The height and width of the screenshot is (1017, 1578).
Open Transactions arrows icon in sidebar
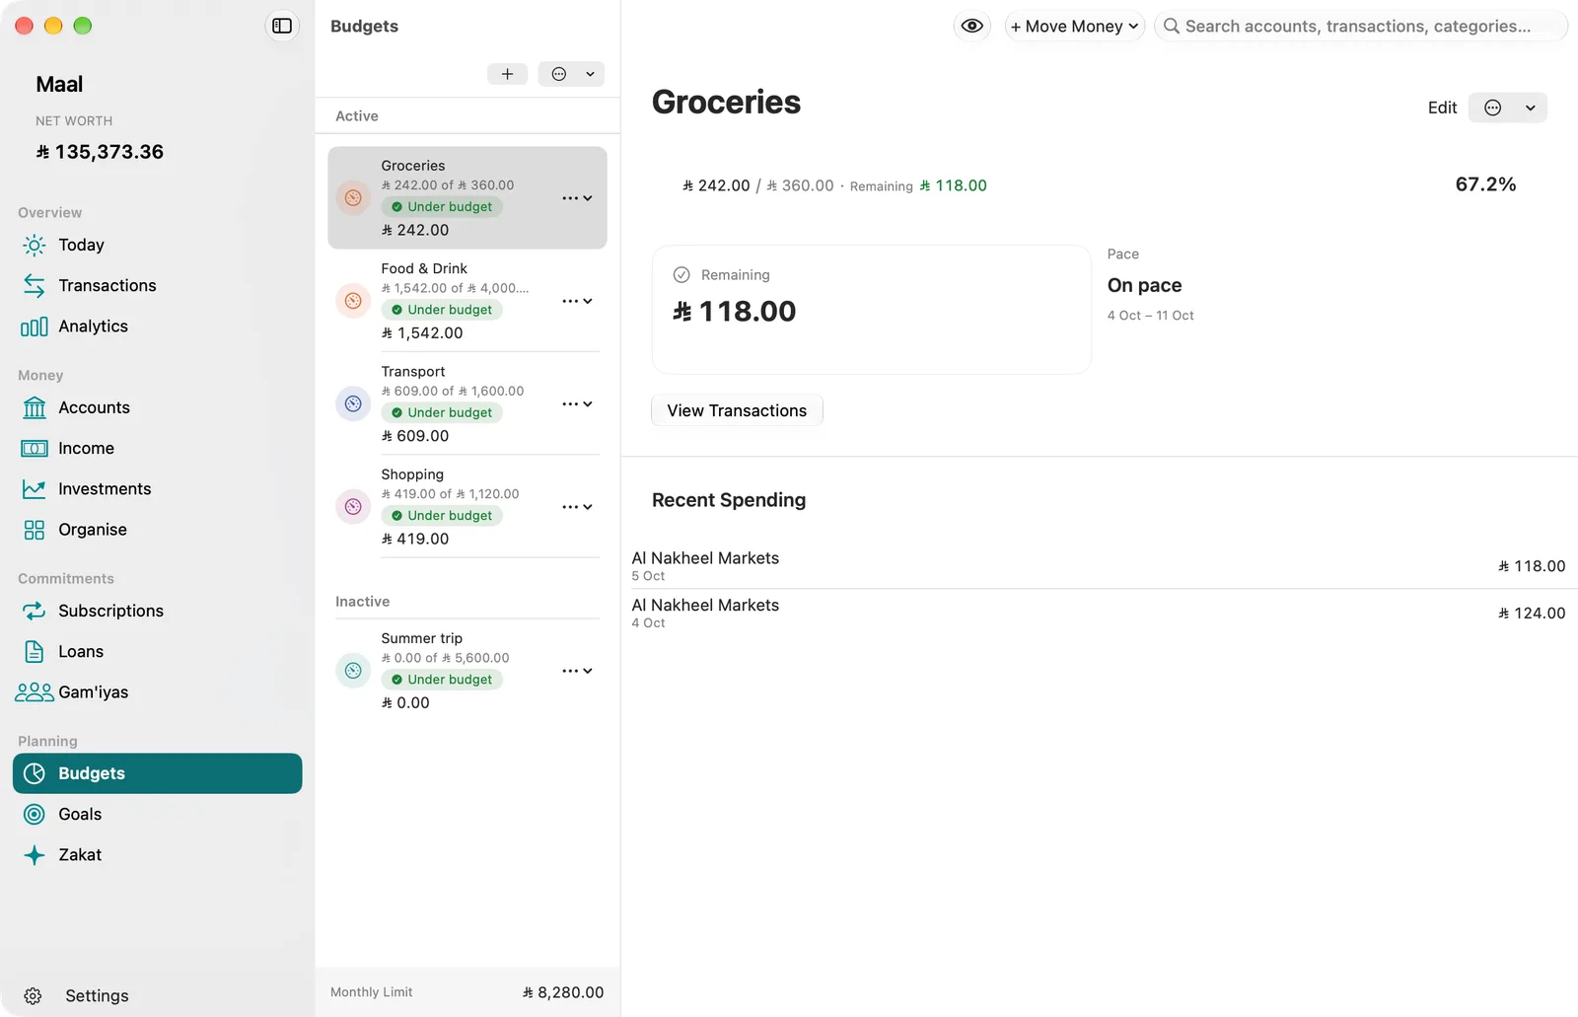coord(35,285)
